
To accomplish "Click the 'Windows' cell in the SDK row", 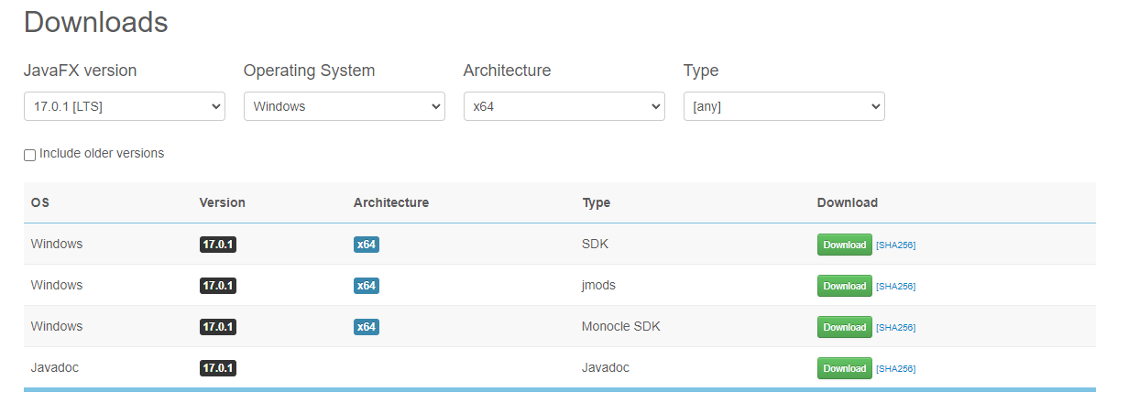I will coord(57,244).
